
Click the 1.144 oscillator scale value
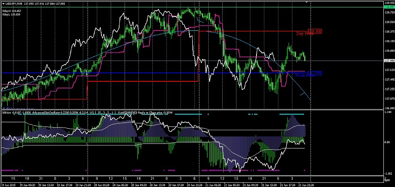[388, 112]
